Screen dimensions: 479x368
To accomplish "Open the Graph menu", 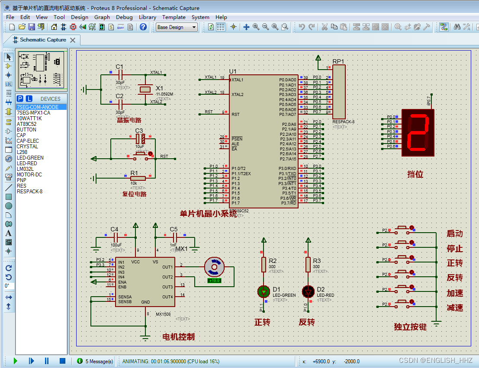I will (x=102, y=17).
